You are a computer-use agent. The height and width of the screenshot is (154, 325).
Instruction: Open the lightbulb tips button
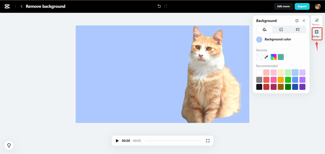pos(9,145)
